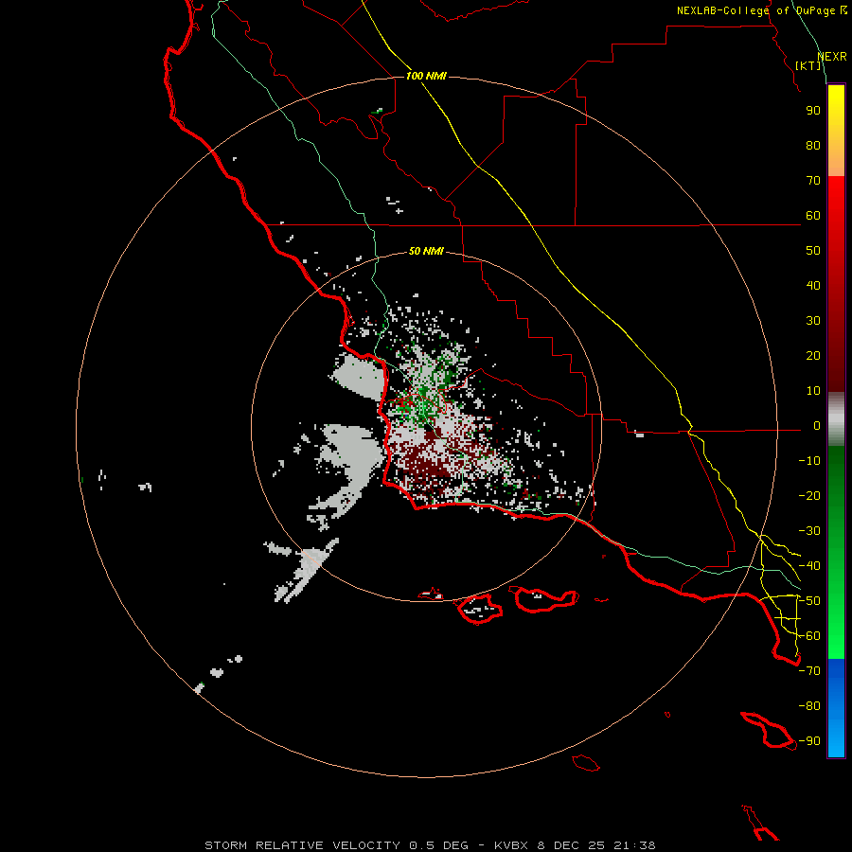
Task: Click the 80 knot scale label
Action: (x=813, y=145)
